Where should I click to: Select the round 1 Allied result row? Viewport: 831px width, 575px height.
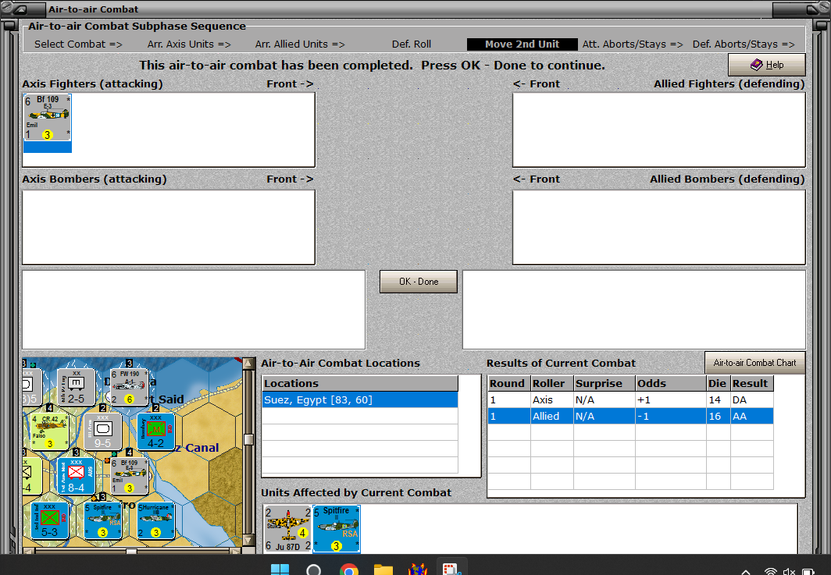point(631,416)
